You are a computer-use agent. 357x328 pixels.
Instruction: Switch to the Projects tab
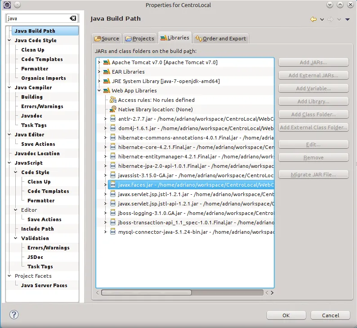tap(139, 39)
